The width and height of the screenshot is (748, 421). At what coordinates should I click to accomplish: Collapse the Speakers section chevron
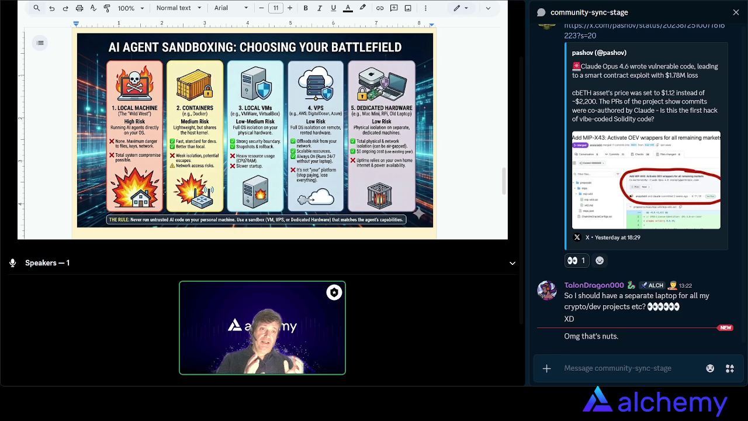coord(512,263)
